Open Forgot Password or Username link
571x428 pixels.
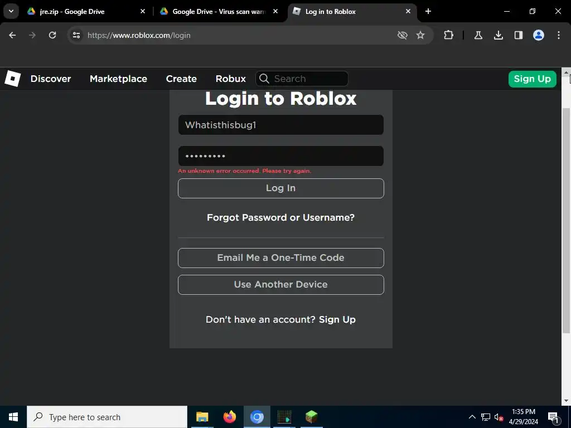281,218
